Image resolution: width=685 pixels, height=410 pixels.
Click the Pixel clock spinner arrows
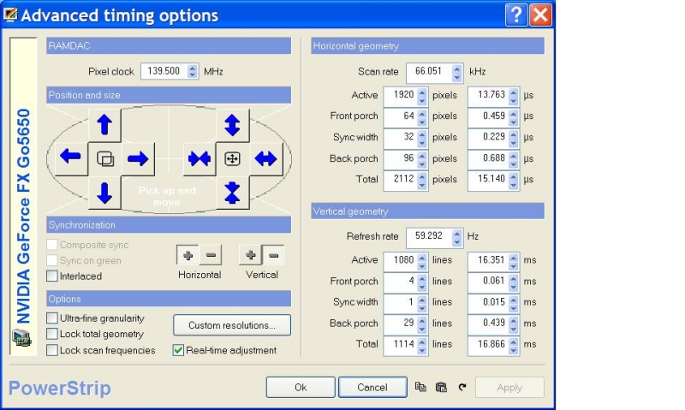pyautogui.click(x=192, y=71)
